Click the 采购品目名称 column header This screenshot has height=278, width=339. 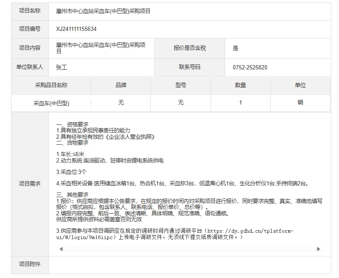[51, 85]
